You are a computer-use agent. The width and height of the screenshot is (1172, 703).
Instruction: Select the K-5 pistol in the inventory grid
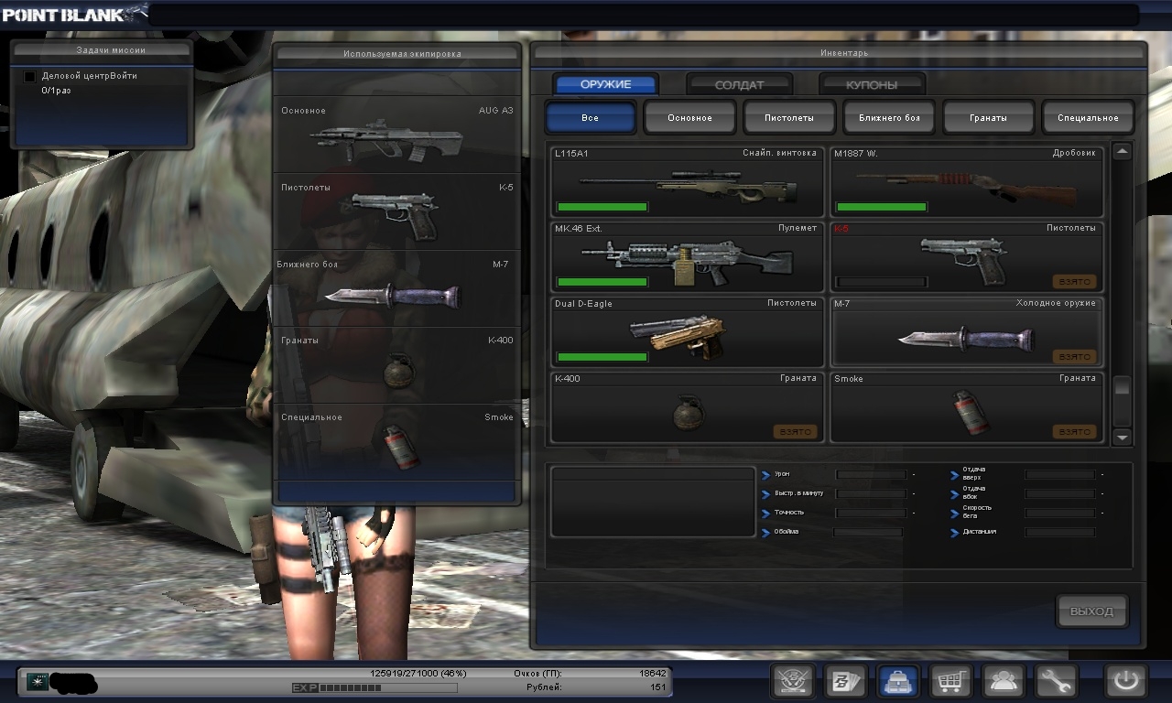tap(967, 255)
